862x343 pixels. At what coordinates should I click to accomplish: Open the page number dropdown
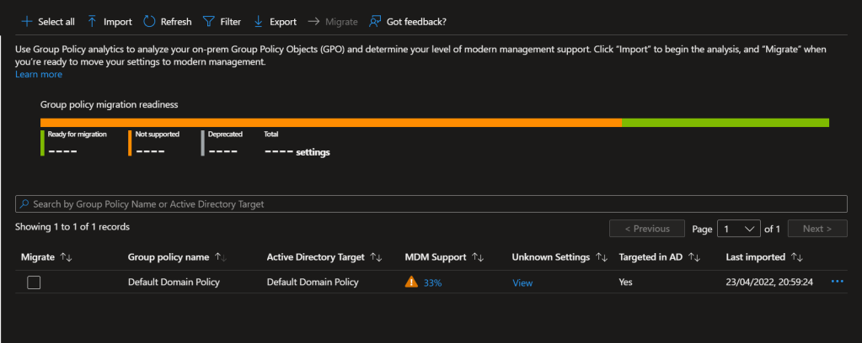tap(737, 229)
